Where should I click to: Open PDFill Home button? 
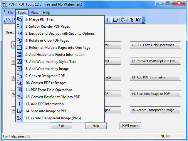pos(130,126)
